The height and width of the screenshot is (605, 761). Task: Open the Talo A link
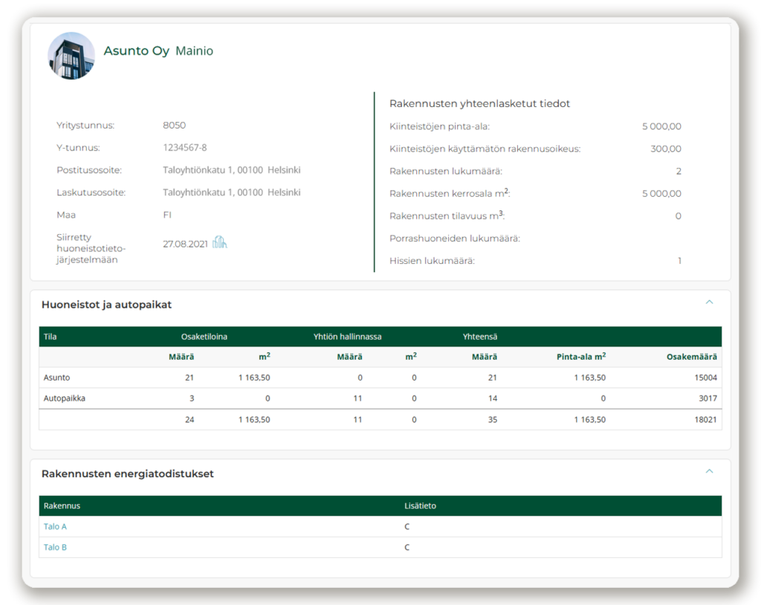(55, 526)
